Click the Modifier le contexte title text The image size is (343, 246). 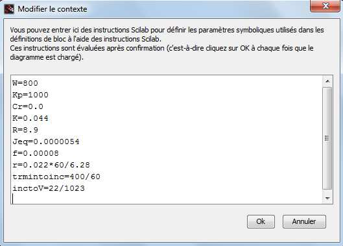click(x=53, y=9)
